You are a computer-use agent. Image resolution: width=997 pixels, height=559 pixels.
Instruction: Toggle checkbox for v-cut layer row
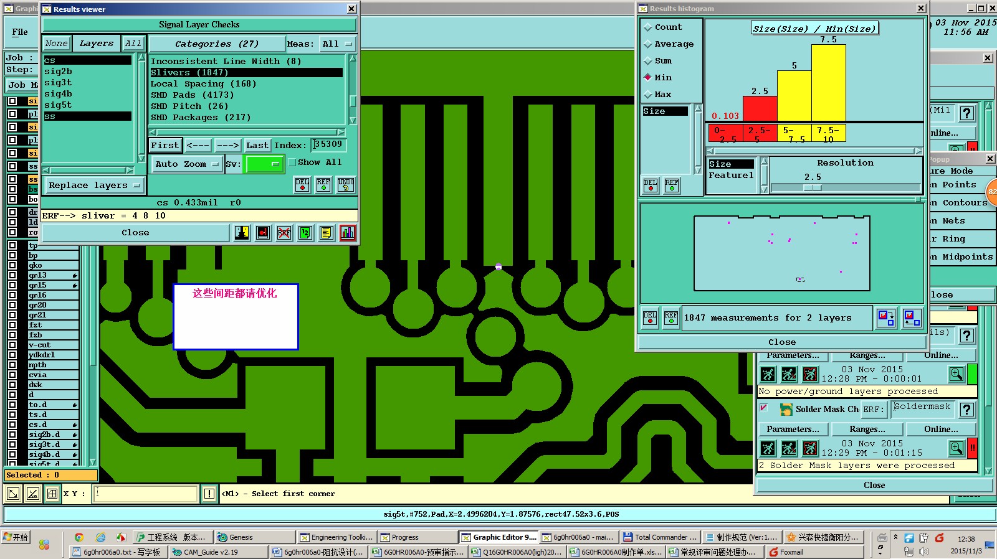(x=12, y=345)
